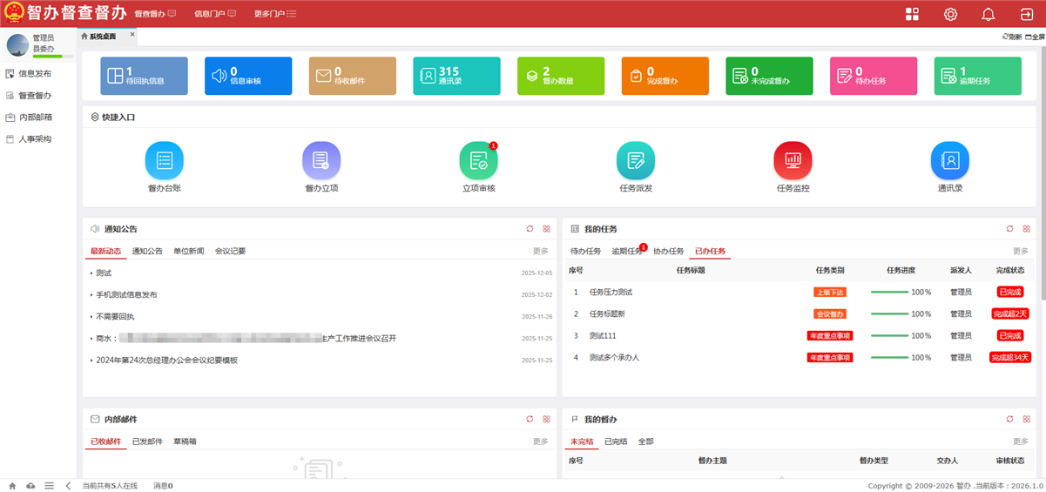Open the 任务监控 monitor icon
Image resolution: width=1046 pixels, height=492 pixels.
pyautogui.click(x=793, y=160)
